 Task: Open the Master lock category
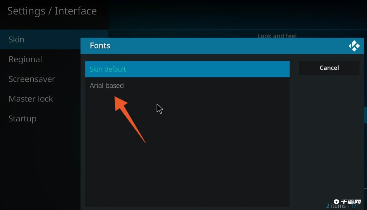tap(31, 99)
